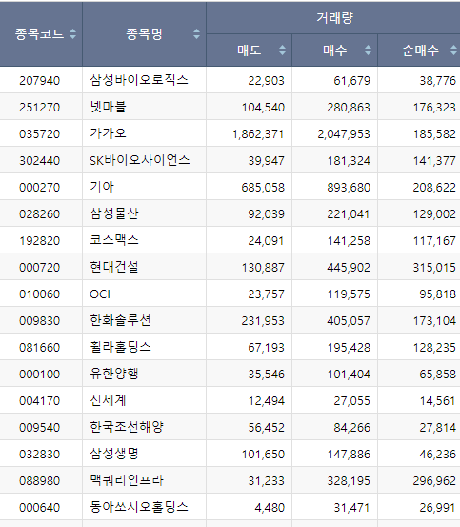Click the 종목코드 header label
460x527 pixels.
39,34
